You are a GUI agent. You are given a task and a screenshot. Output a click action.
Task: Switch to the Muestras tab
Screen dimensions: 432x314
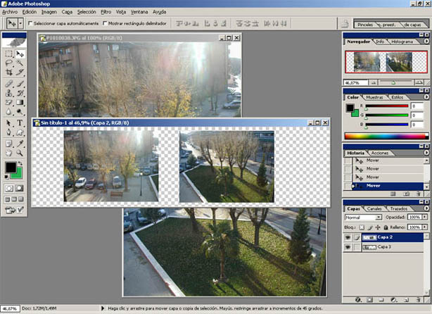(374, 97)
